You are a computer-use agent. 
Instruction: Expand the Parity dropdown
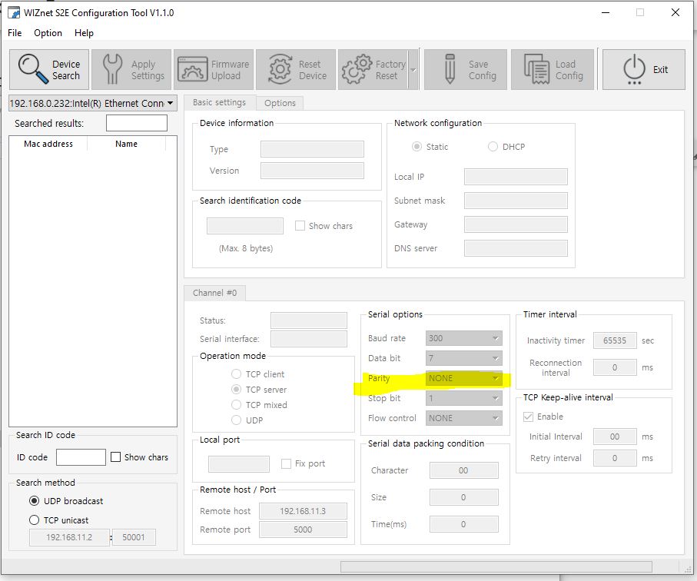coord(463,378)
